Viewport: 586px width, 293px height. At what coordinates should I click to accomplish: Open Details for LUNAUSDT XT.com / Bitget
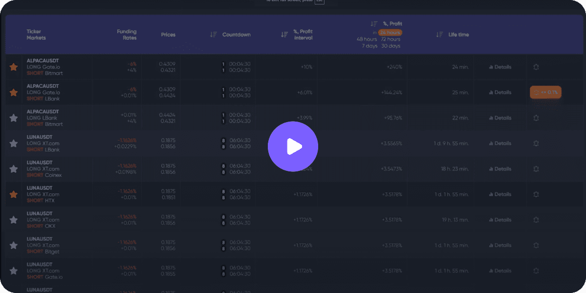[500, 245]
